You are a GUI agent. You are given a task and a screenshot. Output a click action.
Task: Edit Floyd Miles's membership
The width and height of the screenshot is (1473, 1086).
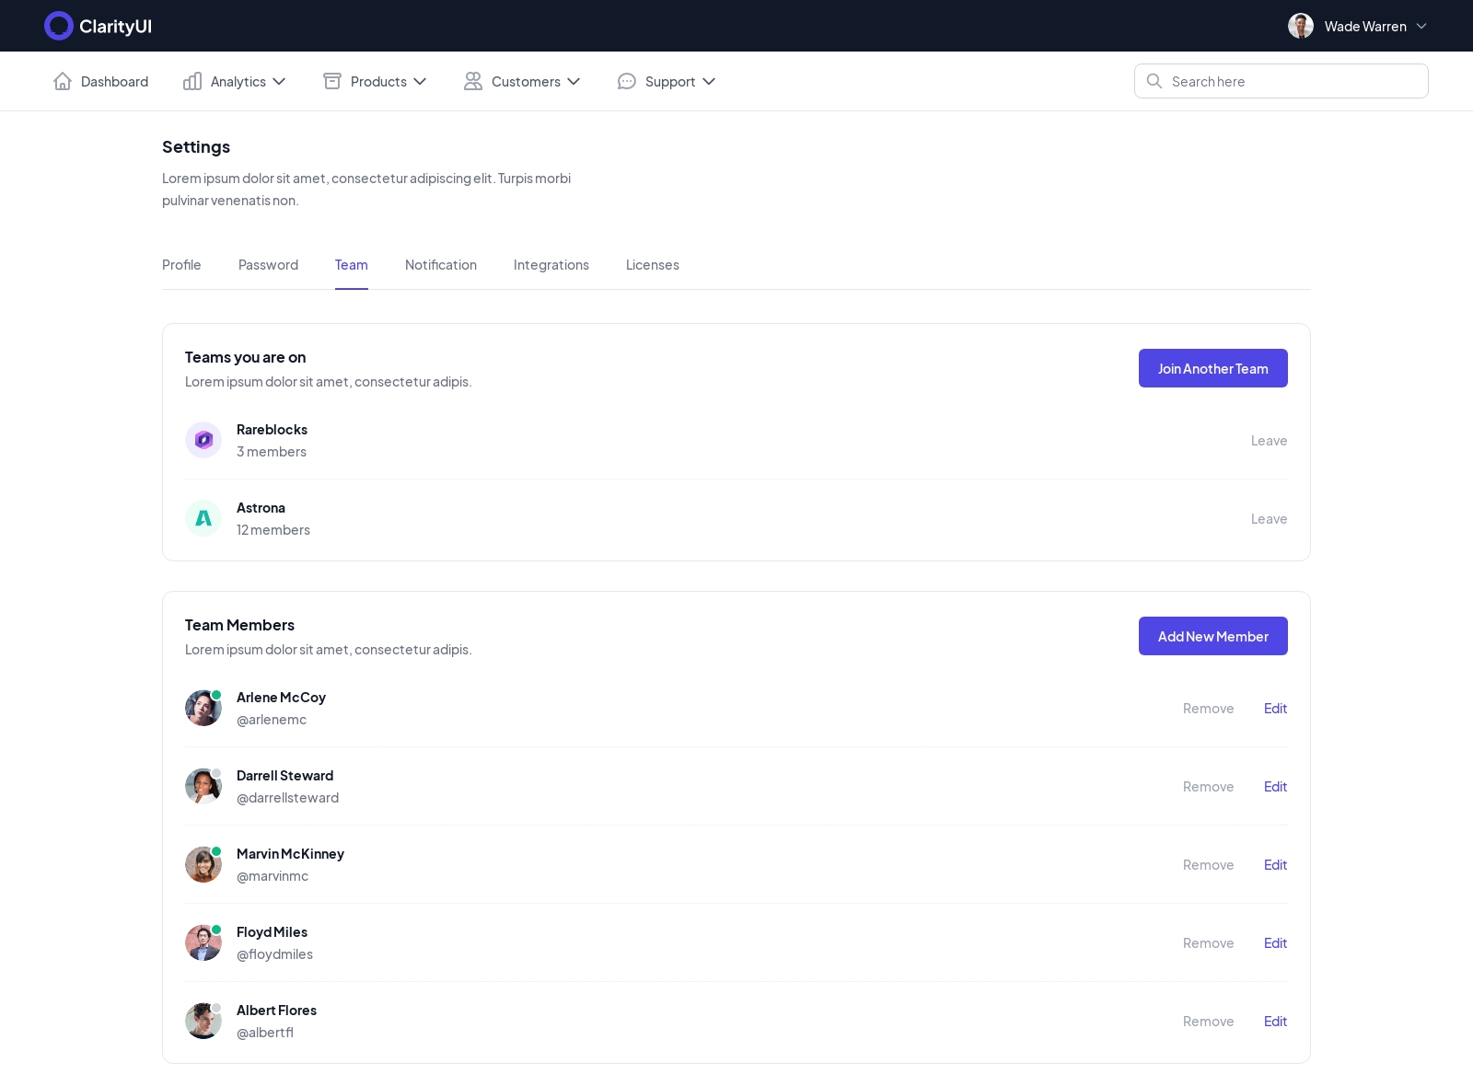[x=1275, y=943]
